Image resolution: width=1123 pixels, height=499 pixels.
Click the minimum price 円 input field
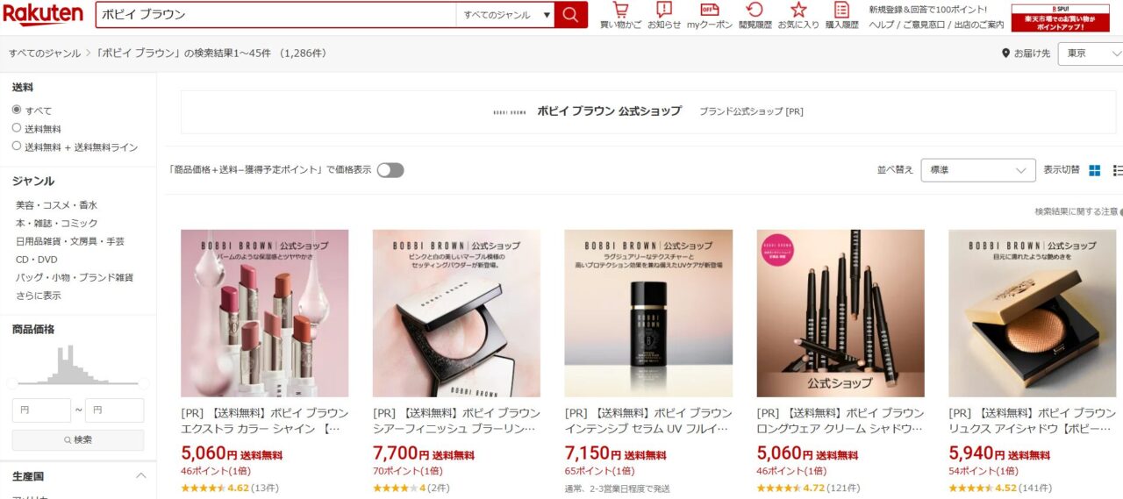click(41, 410)
